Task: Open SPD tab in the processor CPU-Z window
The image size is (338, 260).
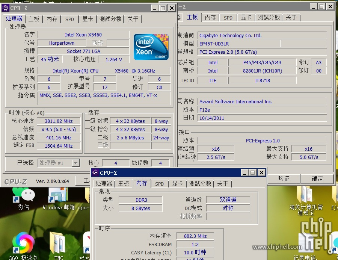Action: click(x=69, y=19)
